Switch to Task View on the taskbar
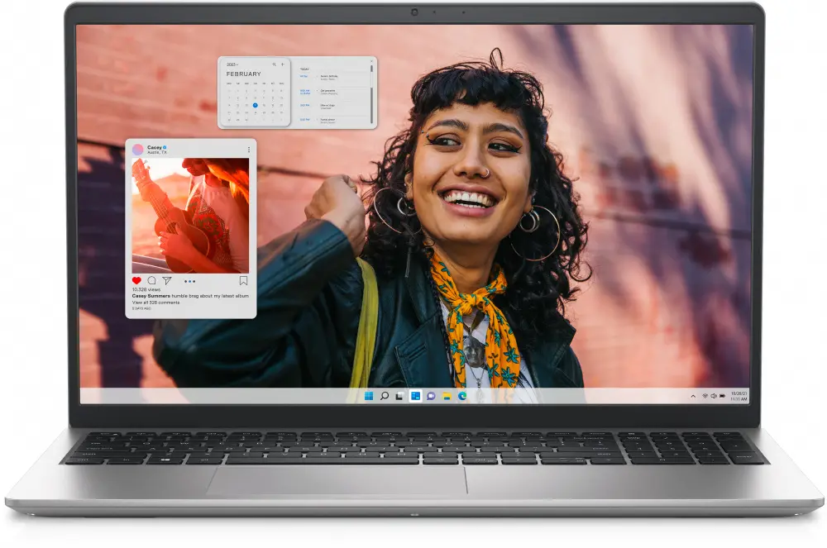The image size is (827, 548). pyautogui.click(x=399, y=395)
